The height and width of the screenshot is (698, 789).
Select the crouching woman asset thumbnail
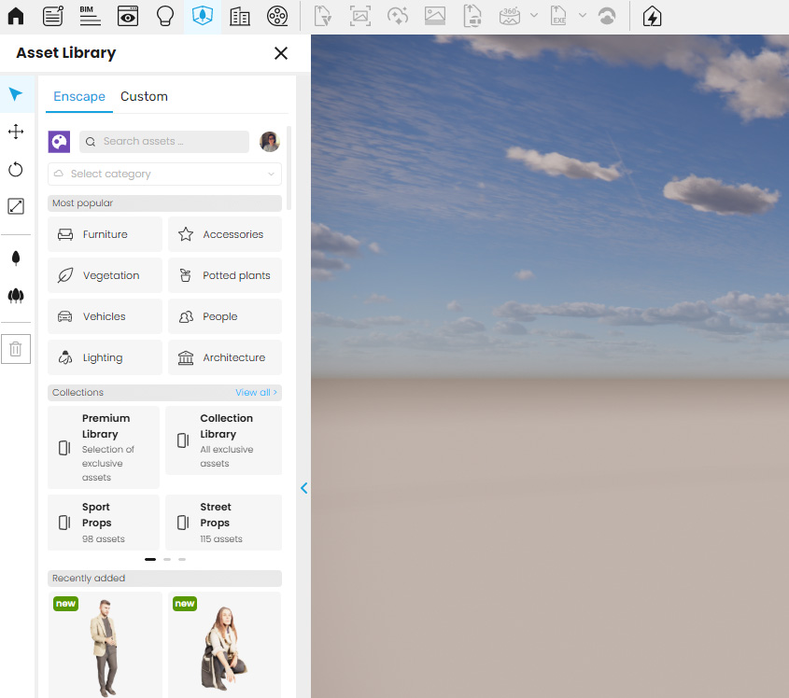click(224, 645)
